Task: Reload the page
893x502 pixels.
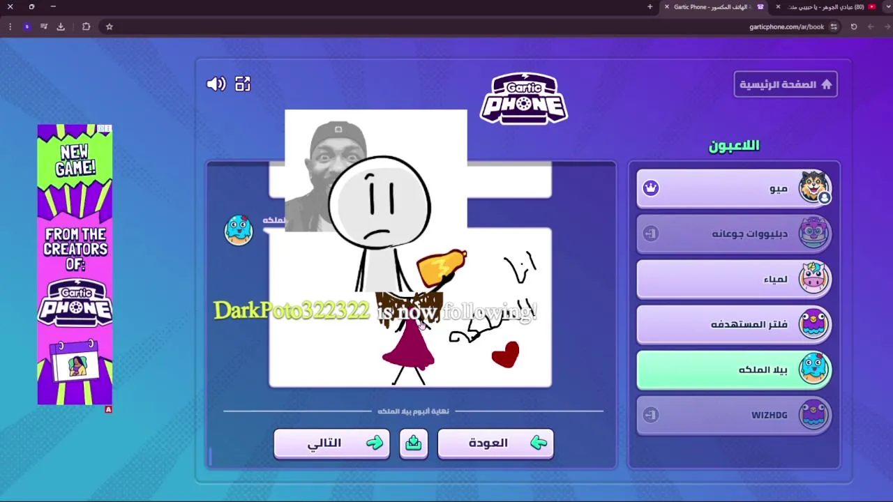Action: [854, 26]
